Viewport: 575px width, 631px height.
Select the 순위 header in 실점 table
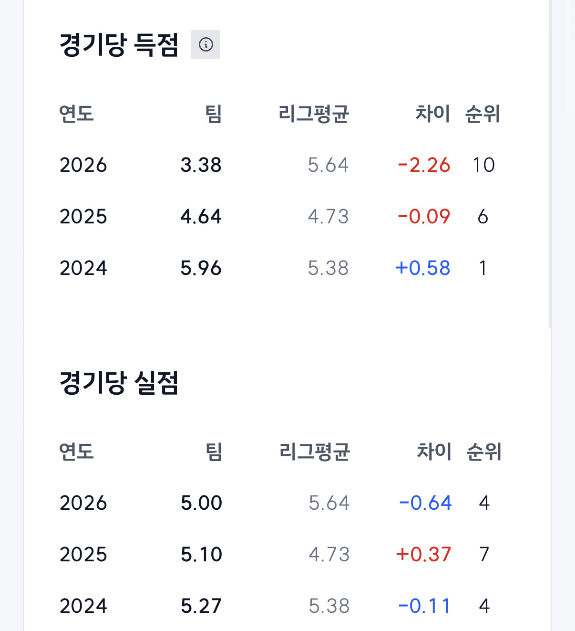tap(483, 452)
